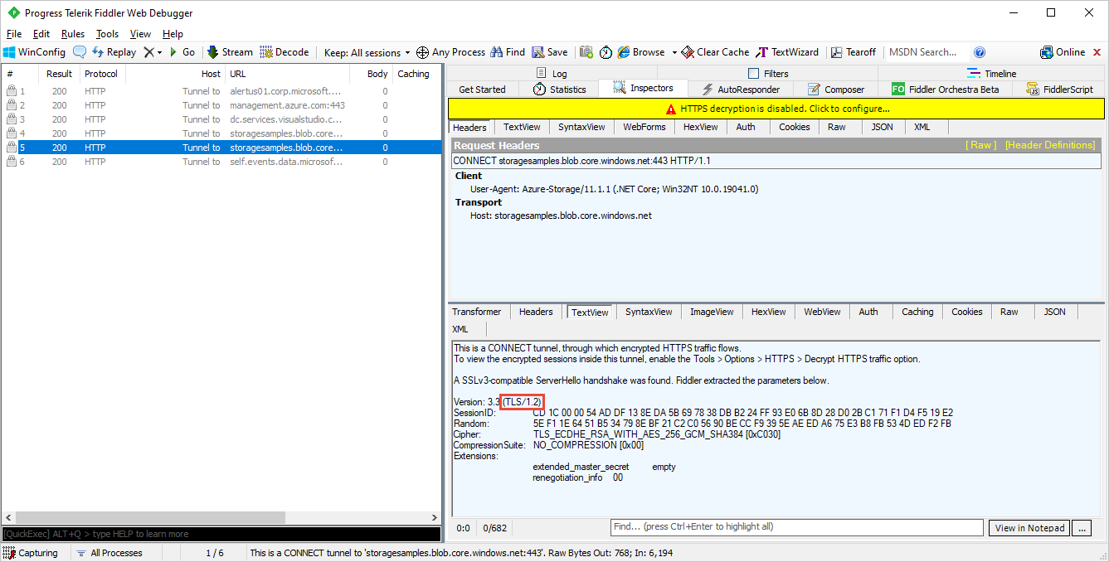The height and width of the screenshot is (562, 1109).
Task: Clear the browser cache with Clear Cache
Action: [714, 51]
